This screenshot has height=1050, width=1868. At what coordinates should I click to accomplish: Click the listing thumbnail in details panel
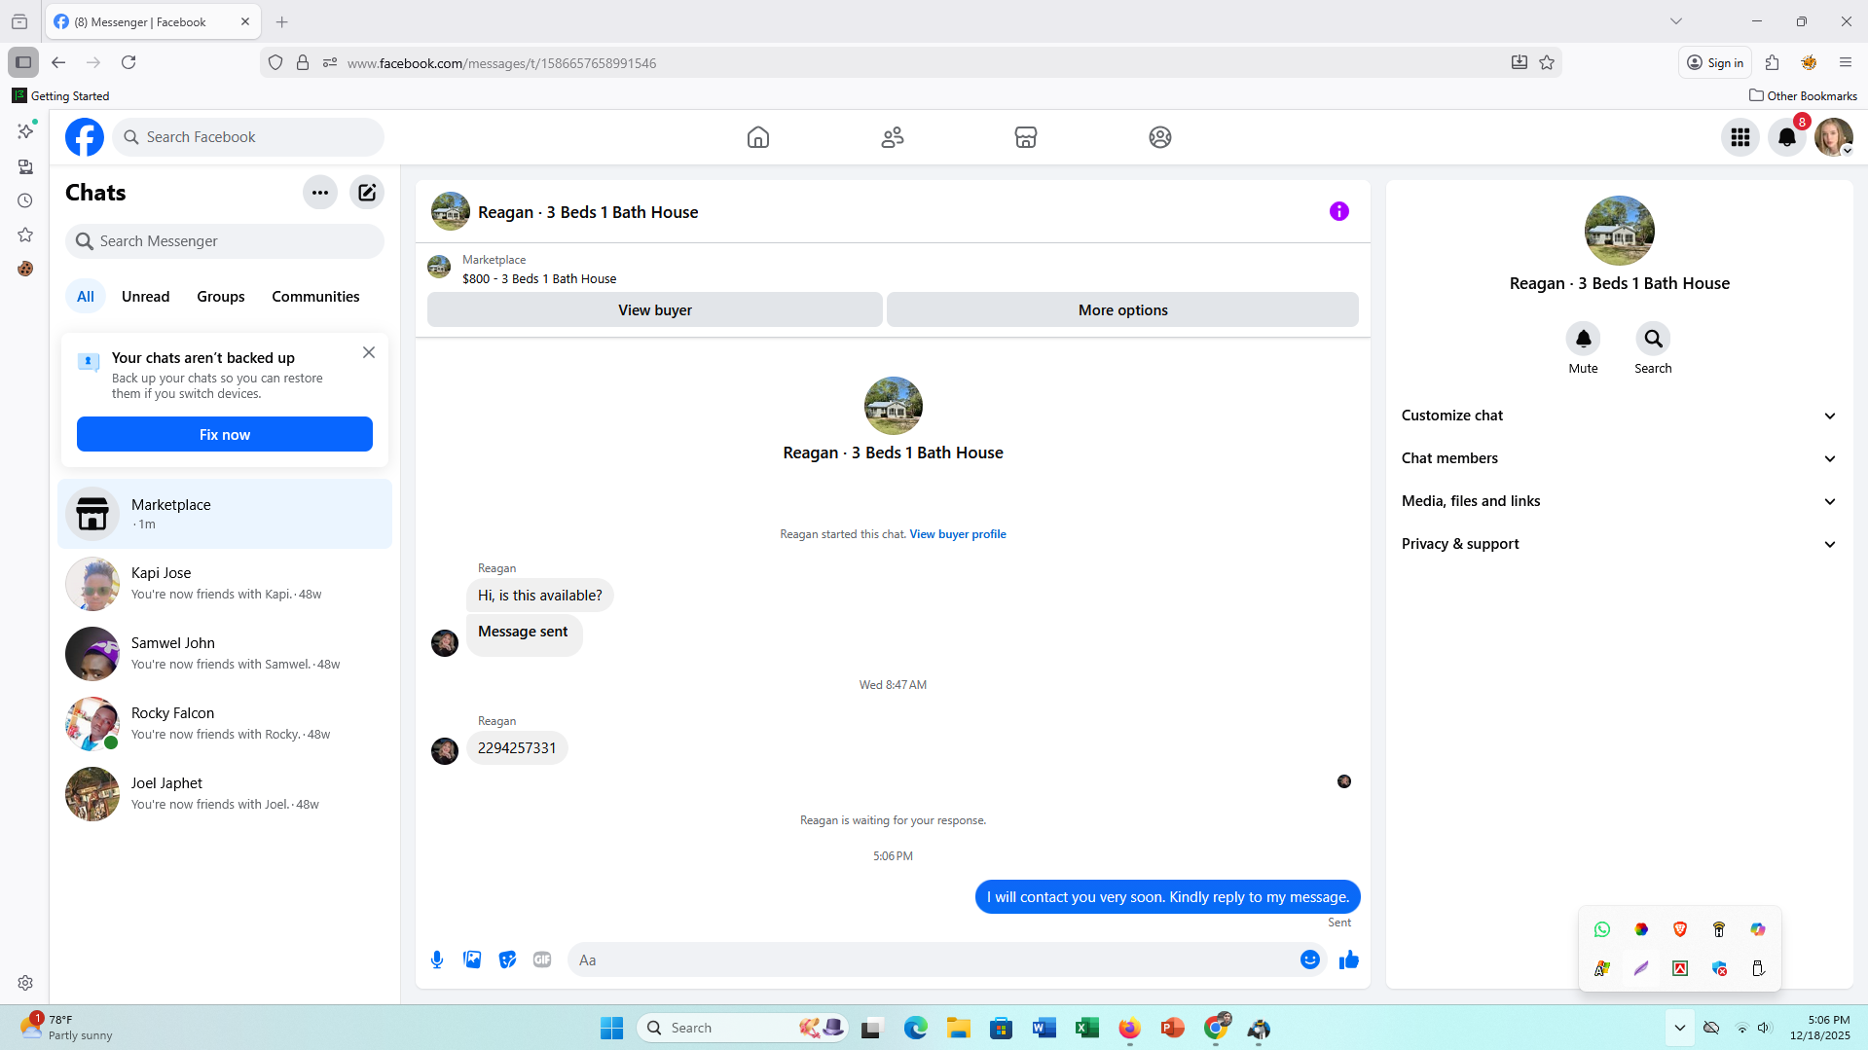(x=1620, y=231)
